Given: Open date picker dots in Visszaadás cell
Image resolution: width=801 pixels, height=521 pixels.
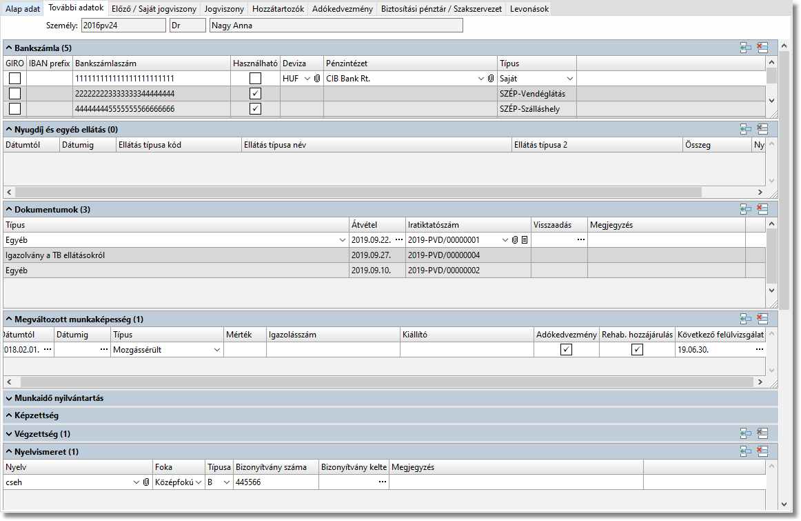Looking at the screenshot, I should [581, 239].
